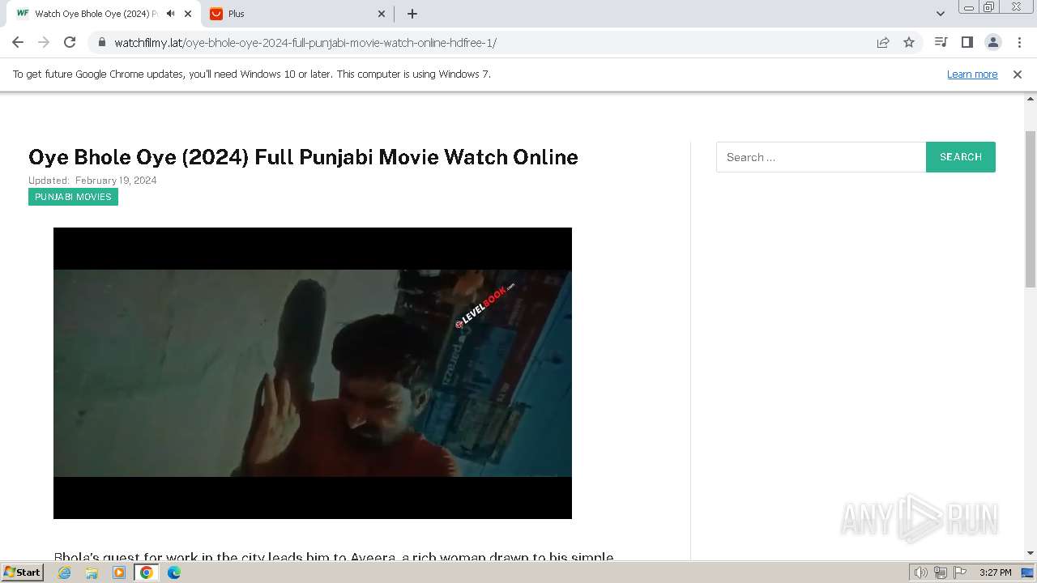Mute the Watch Oye Bhole Oye tab

(170, 14)
